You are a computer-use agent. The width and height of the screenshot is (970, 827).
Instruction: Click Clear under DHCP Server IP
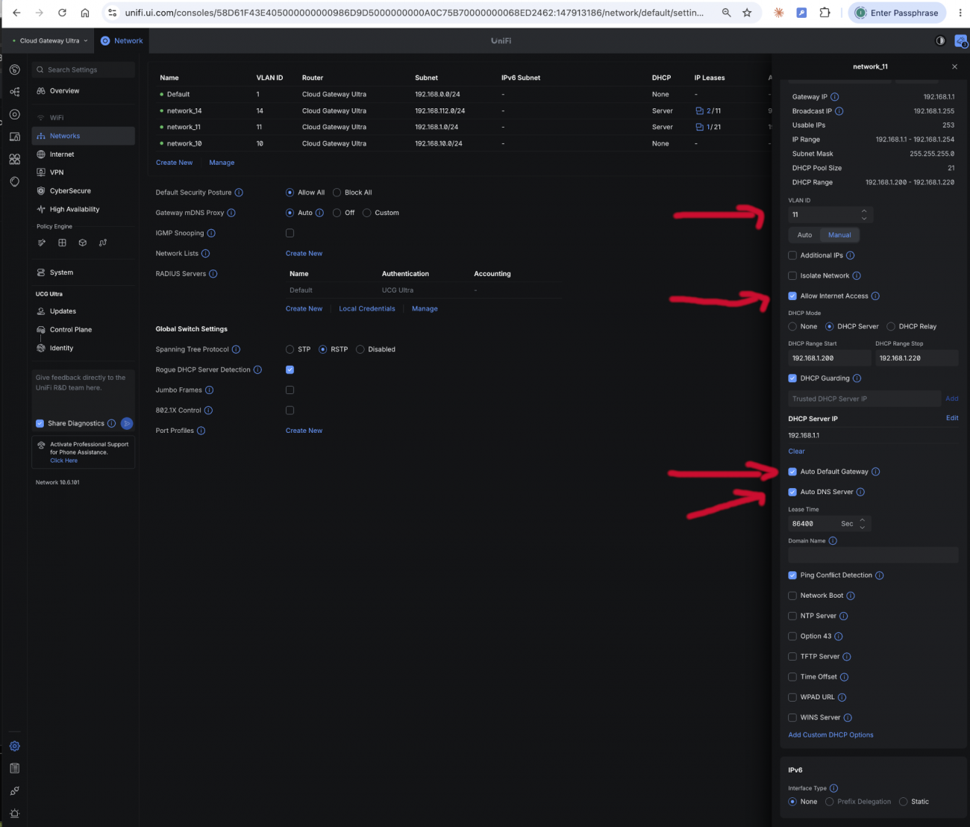[796, 452]
